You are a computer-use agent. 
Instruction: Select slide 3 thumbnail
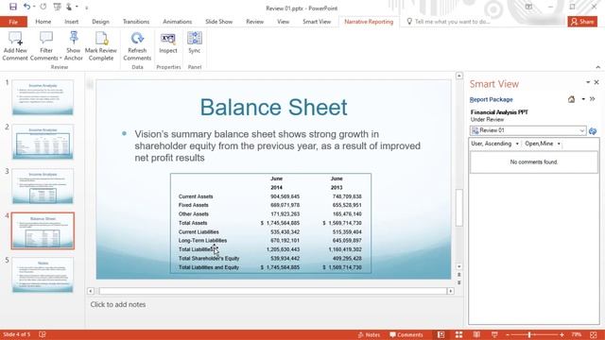coord(43,186)
